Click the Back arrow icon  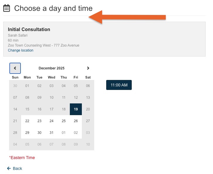9,168
